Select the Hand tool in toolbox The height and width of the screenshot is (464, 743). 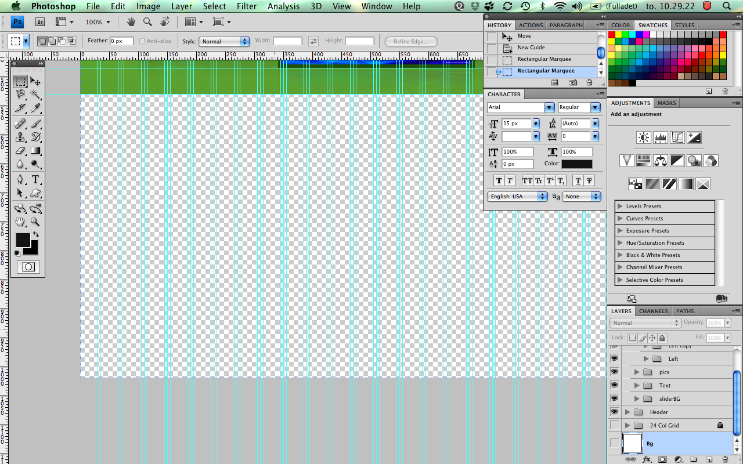(20, 222)
